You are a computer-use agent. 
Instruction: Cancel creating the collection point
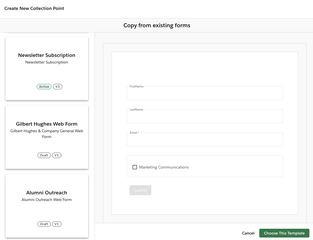(x=248, y=233)
